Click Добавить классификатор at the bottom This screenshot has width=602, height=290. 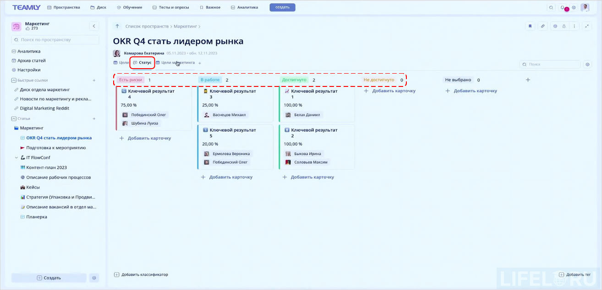click(142, 274)
